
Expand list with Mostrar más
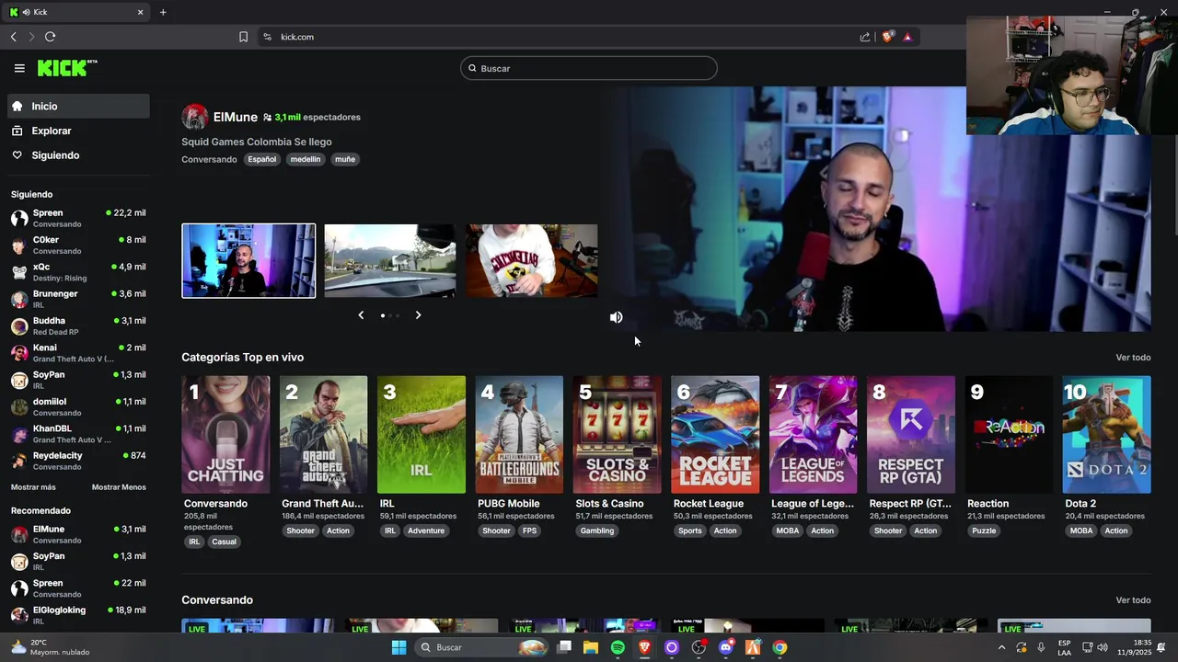(x=33, y=487)
